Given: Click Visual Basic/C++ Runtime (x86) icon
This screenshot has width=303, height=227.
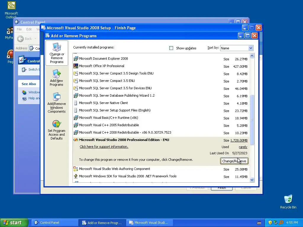Looking at the screenshot, I should click(76, 118).
